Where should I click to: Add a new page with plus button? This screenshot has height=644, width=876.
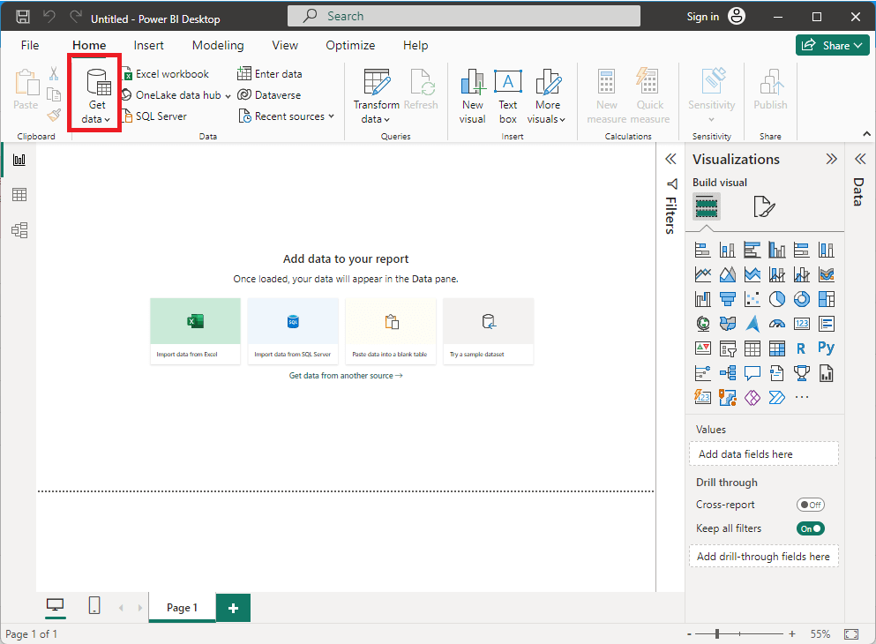pyautogui.click(x=233, y=608)
